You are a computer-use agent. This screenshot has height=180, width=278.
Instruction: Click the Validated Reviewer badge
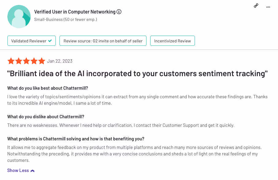click(32, 41)
